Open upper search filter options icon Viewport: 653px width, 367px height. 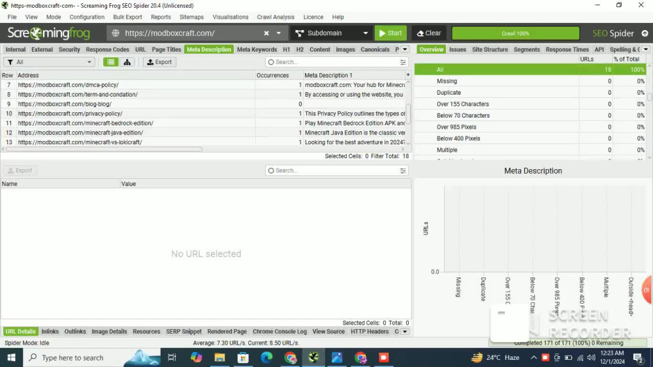pyautogui.click(x=403, y=62)
